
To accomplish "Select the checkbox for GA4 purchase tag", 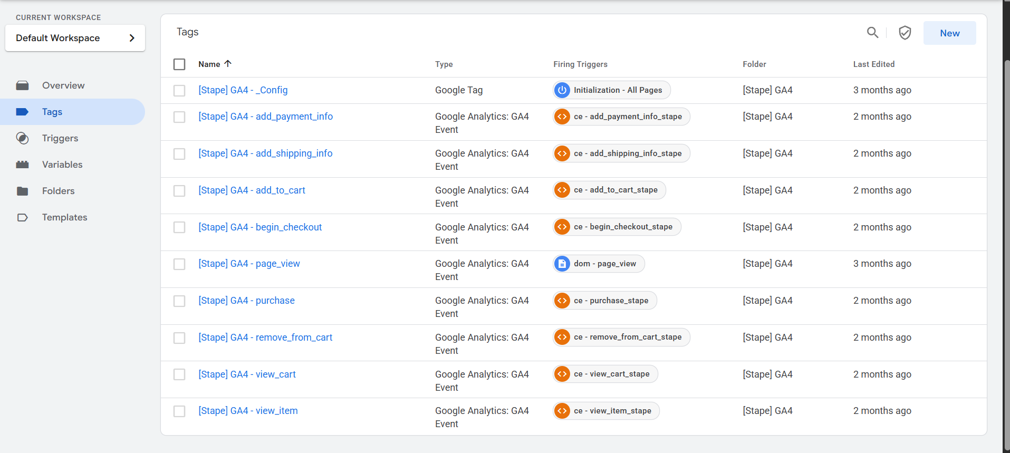I will click(179, 301).
